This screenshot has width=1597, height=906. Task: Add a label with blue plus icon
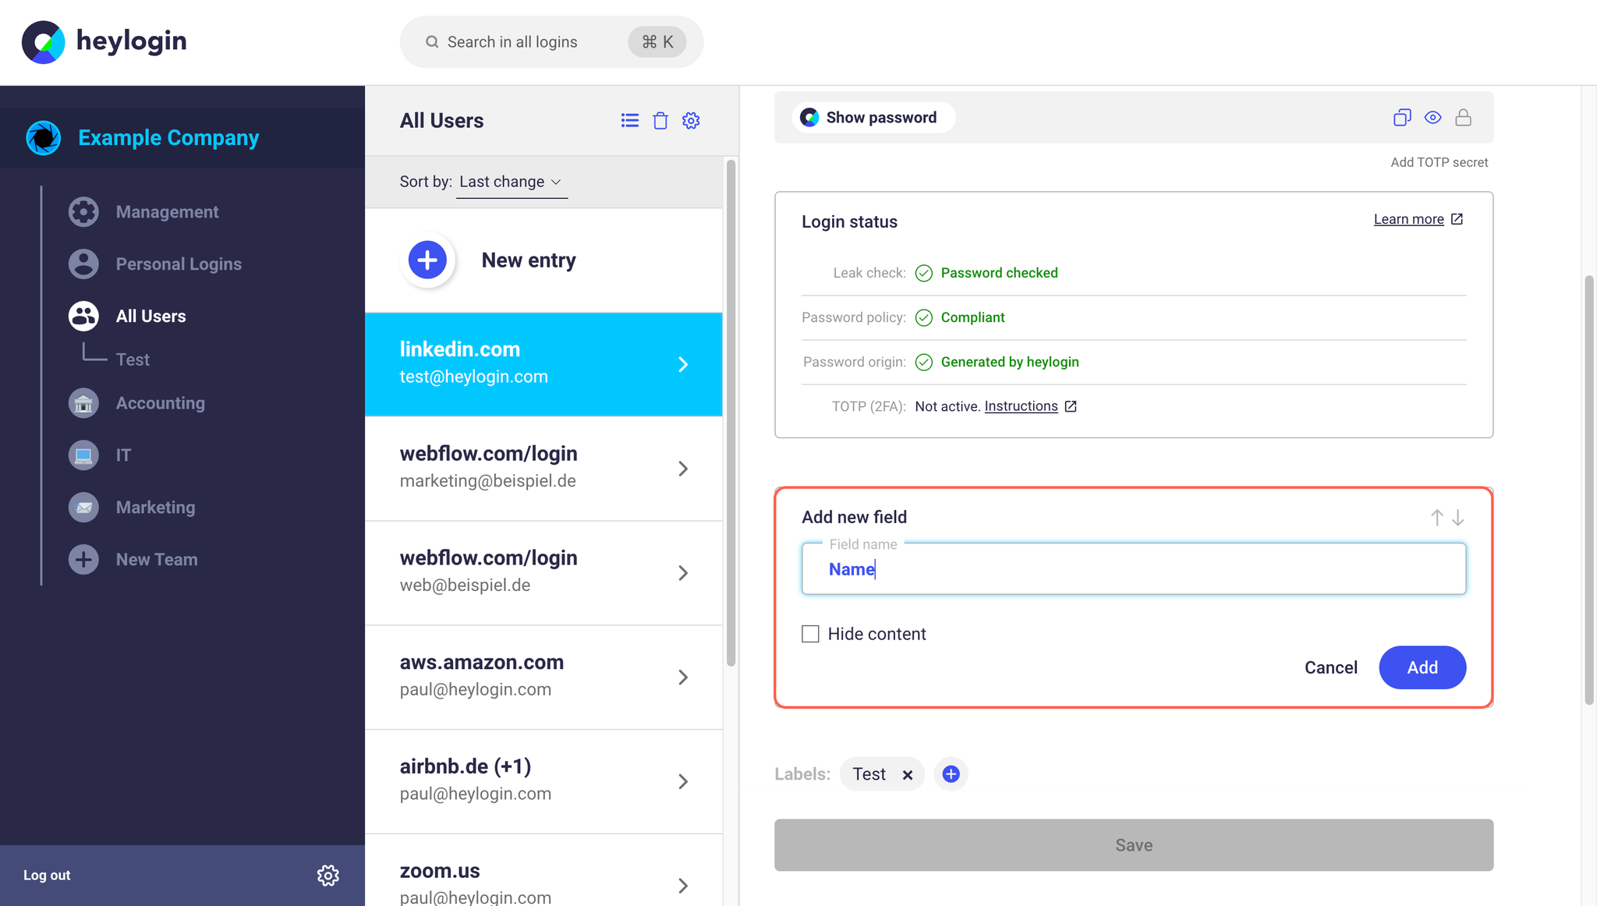click(951, 774)
